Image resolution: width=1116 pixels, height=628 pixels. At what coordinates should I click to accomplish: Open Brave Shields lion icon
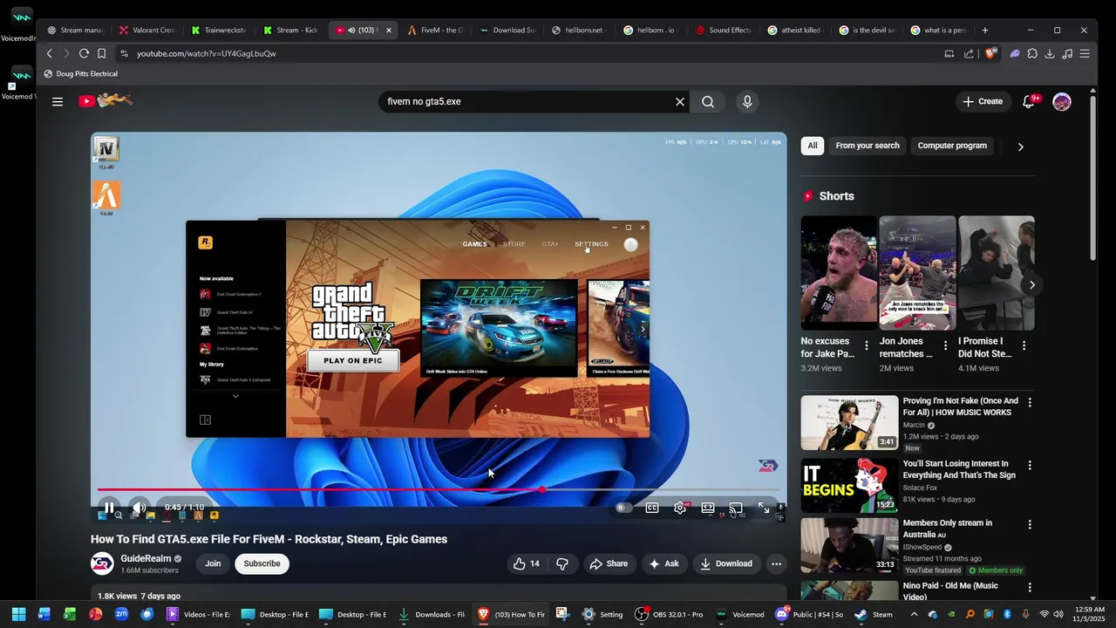pyautogui.click(x=990, y=53)
